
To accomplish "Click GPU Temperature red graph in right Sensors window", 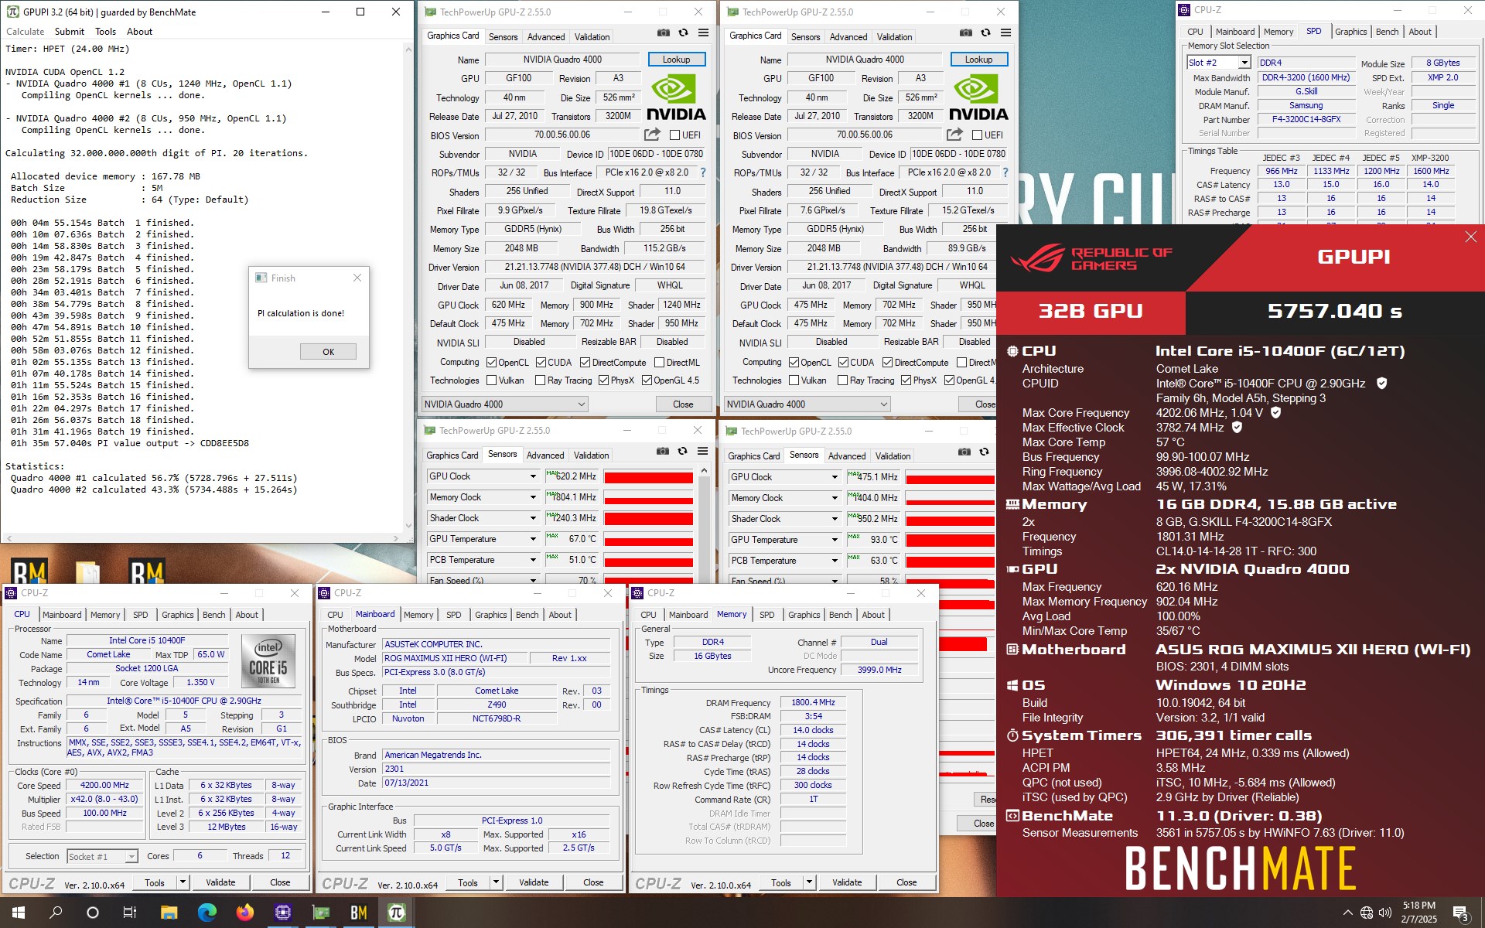I will [x=950, y=540].
